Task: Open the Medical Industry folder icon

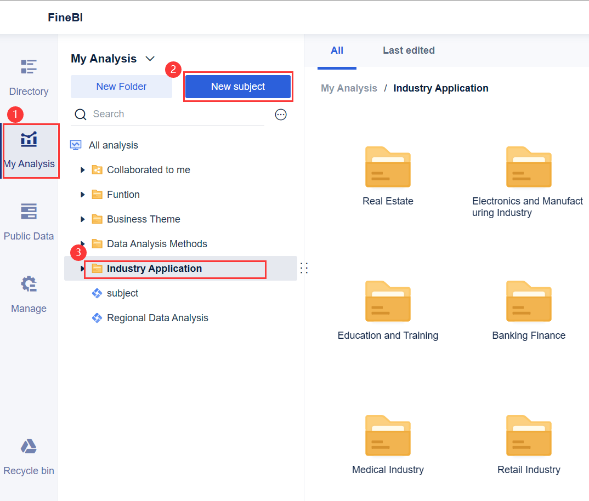Action: click(x=388, y=436)
